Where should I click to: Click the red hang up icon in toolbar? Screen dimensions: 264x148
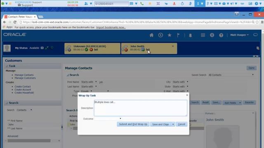click(174, 4)
